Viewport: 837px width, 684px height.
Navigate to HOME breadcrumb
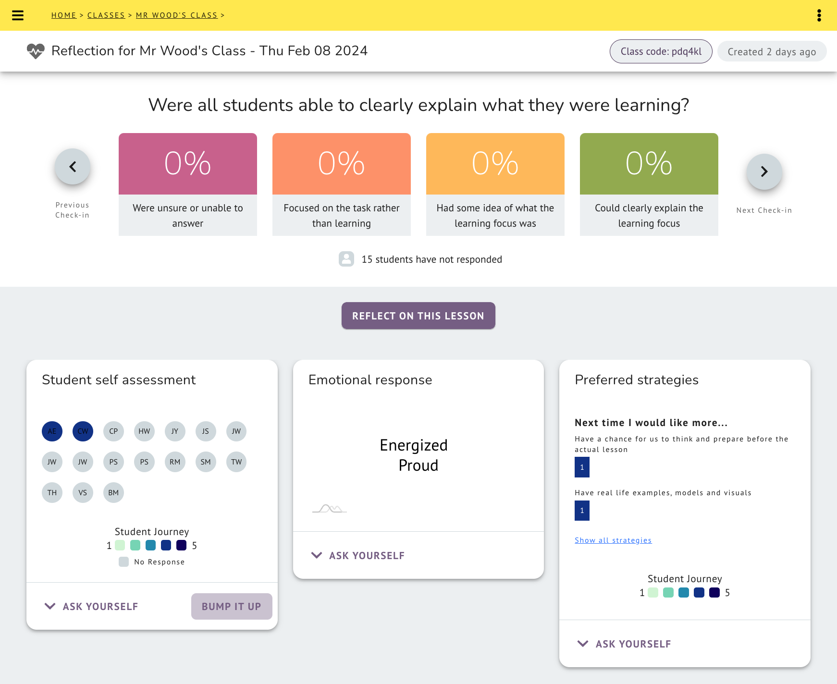coord(64,15)
